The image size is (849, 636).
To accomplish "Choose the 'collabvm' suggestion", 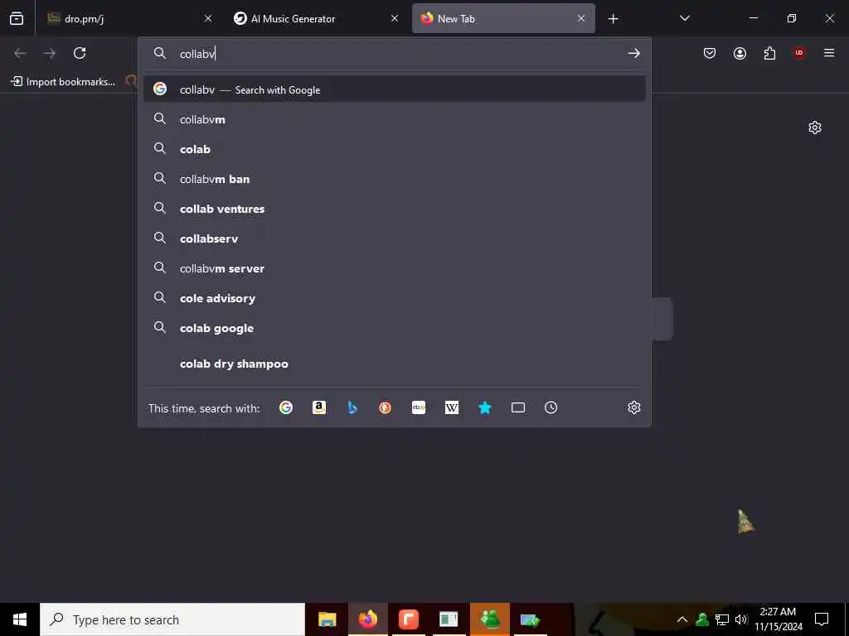I will (394, 119).
